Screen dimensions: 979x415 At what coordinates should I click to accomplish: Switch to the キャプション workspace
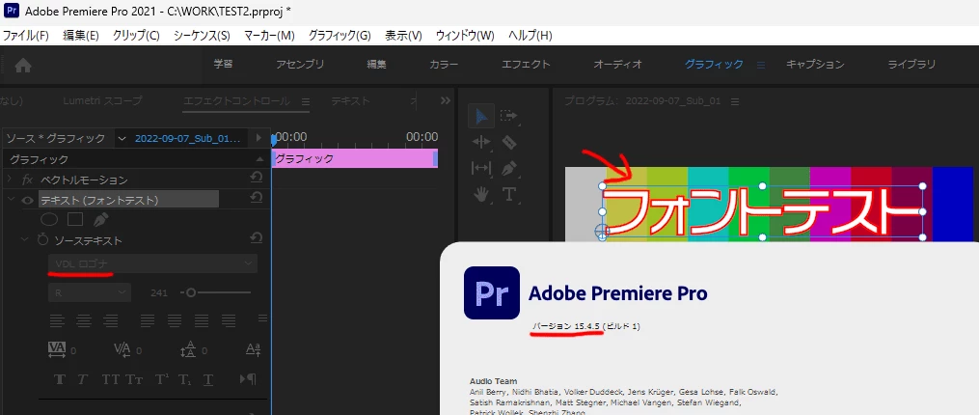(815, 65)
